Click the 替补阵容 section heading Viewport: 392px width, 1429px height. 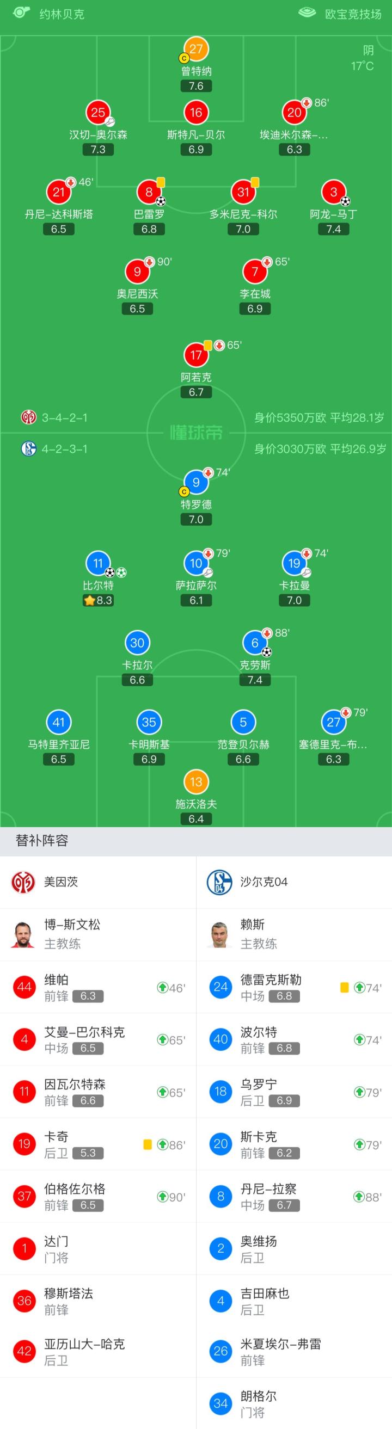click(42, 840)
